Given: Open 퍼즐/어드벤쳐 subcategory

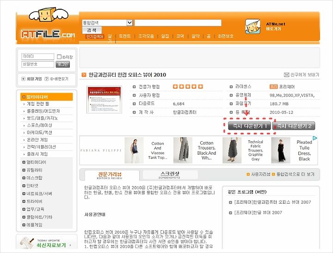Looking at the screenshot, I should click(43, 111).
